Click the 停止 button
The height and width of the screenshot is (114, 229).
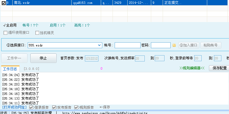[x=43, y=58]
